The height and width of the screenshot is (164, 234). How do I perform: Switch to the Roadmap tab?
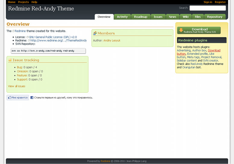141,17
